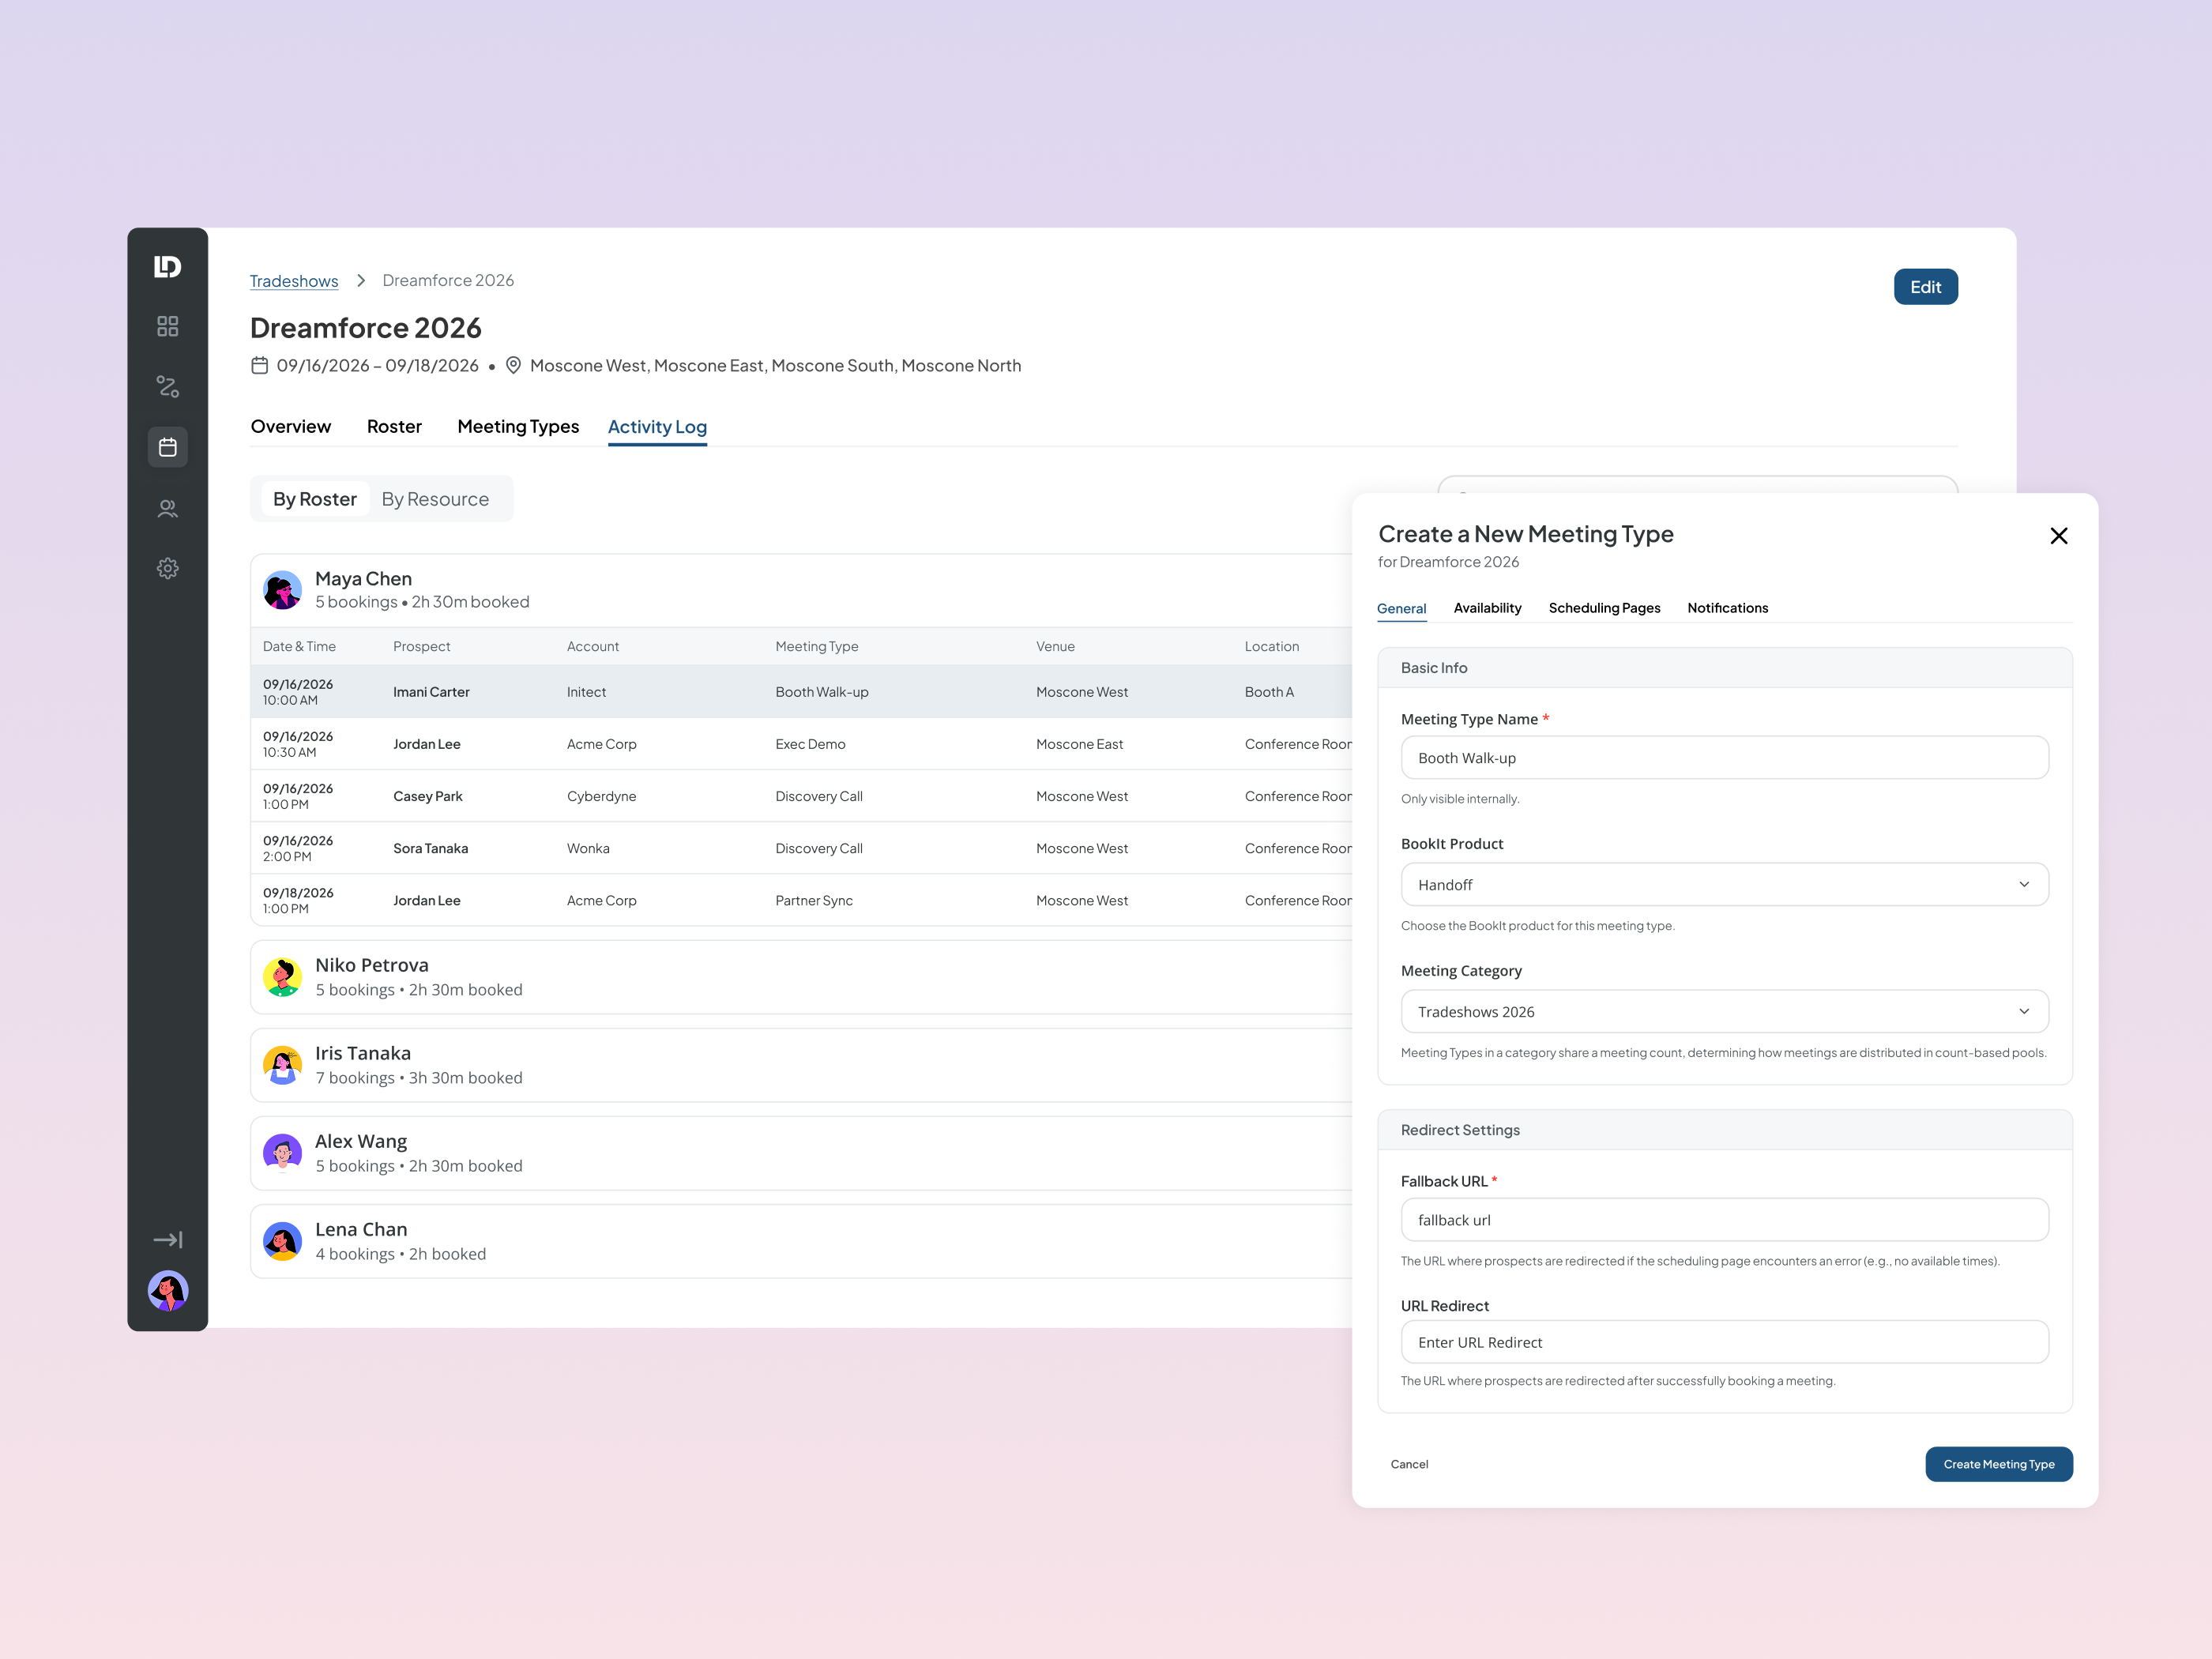2212x1659 pixels.
Task: Select the Casey Park booking row
Action: (x=801, y=796)
